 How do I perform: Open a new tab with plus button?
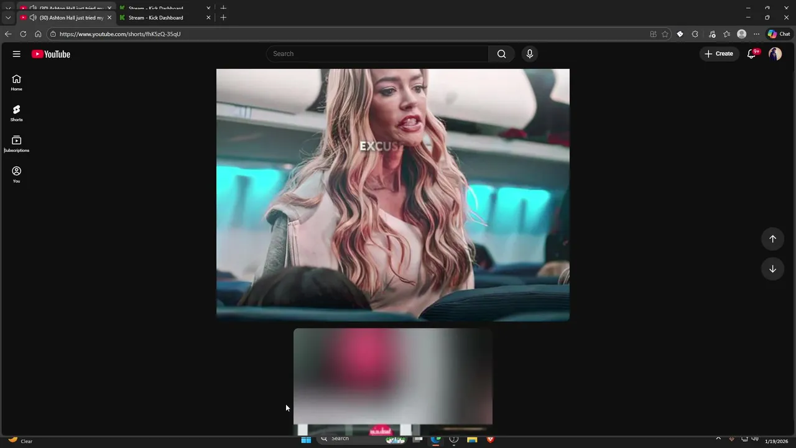223,17
